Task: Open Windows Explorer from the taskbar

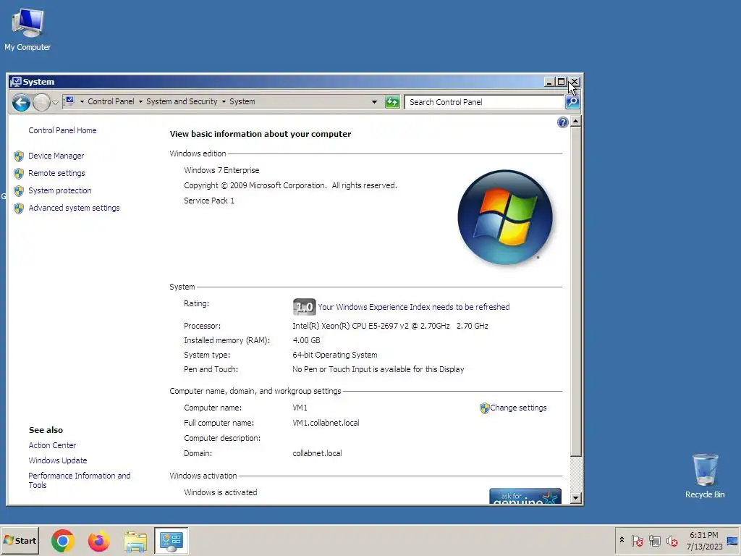Action: tap(135, 541)
